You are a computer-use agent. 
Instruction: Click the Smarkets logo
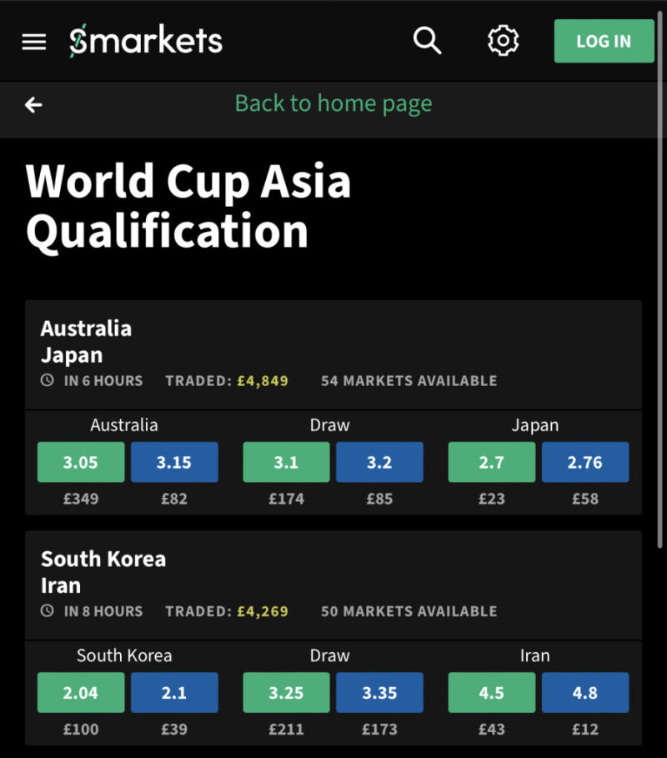click(x=146, y=41)
